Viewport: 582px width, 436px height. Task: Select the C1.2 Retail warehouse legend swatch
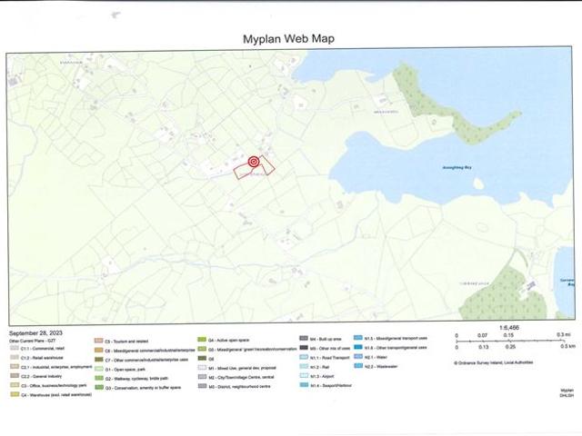[15, 357]
